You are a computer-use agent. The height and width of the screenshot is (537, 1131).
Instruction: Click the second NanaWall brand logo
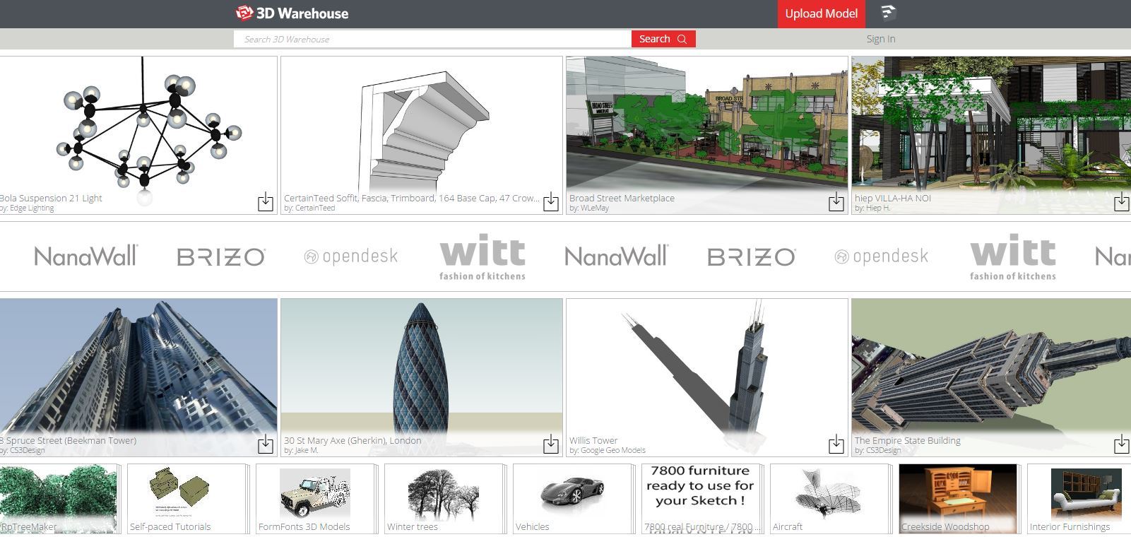tap(617, 256)
